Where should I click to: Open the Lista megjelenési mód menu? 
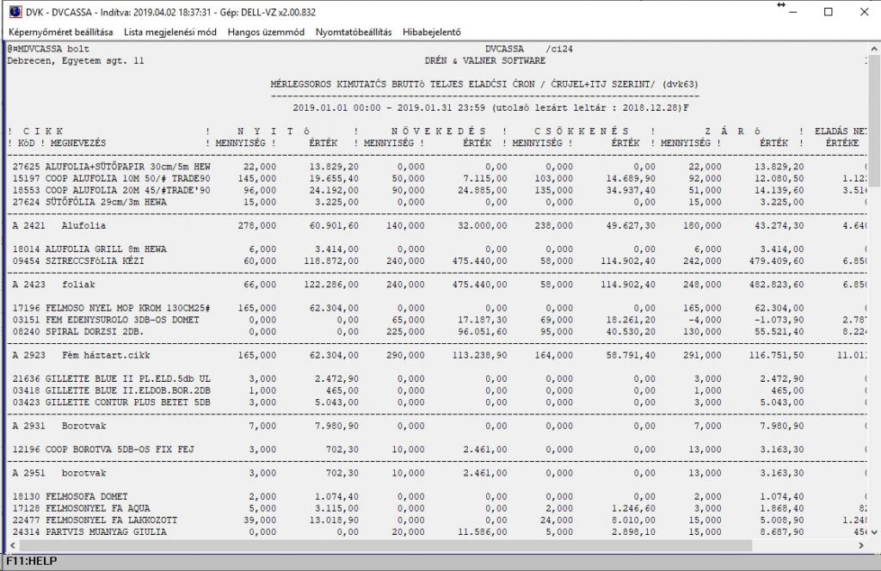click(x=170, y=32)
